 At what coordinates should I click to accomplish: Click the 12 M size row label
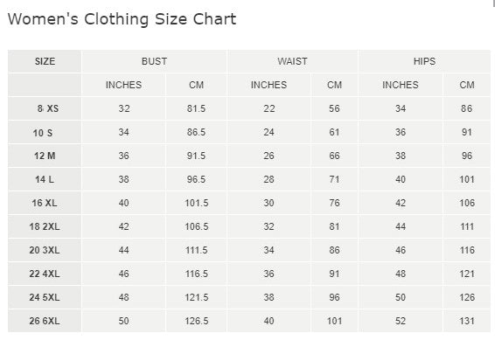pos(45,156)
